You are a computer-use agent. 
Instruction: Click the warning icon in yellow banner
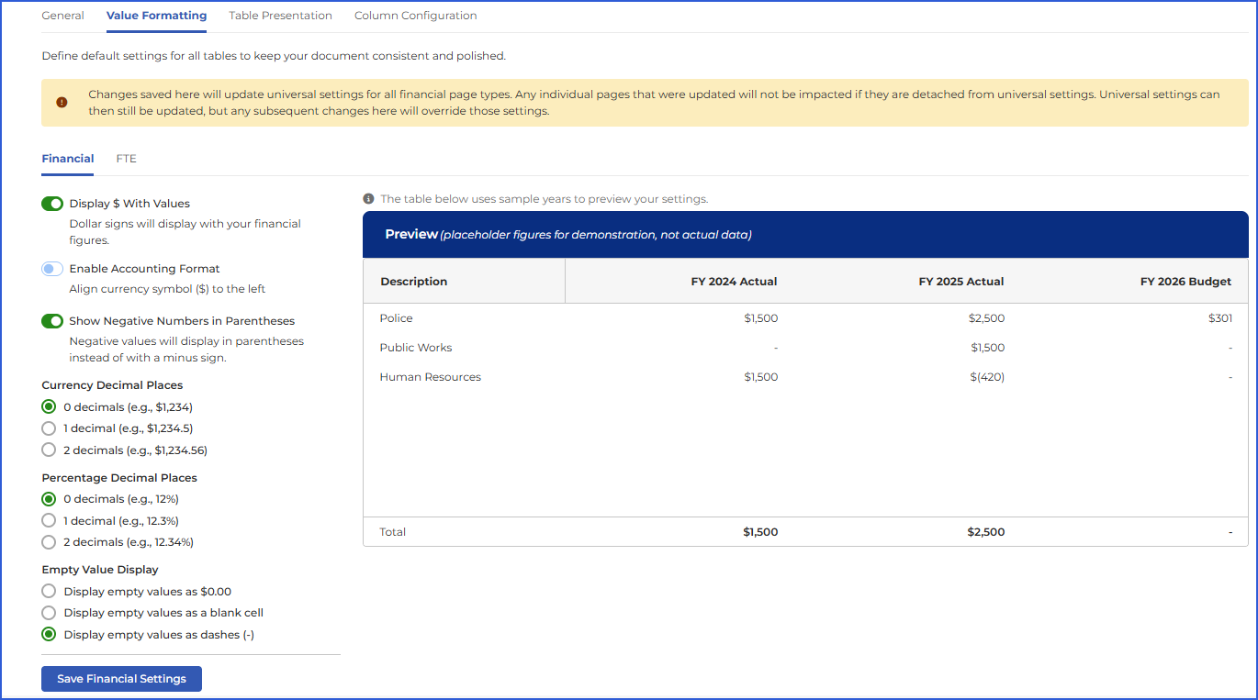point(62,102)
